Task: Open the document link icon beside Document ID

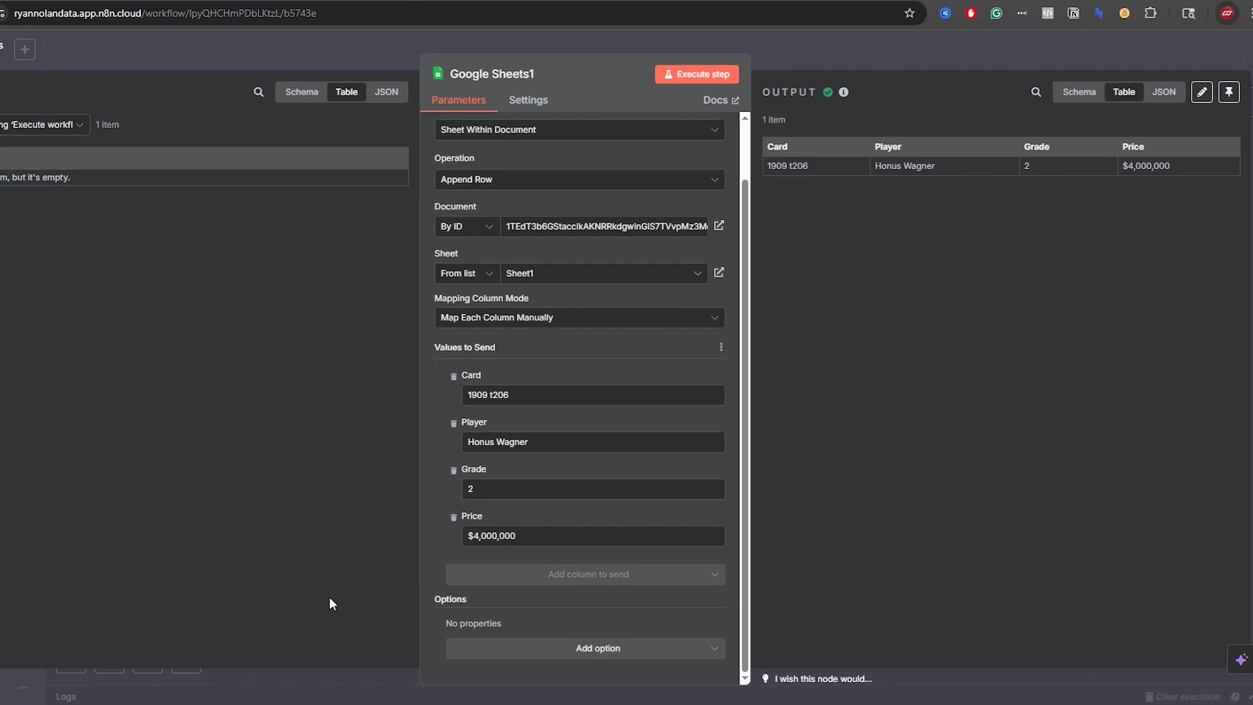Action: click(x=719, y=226)
